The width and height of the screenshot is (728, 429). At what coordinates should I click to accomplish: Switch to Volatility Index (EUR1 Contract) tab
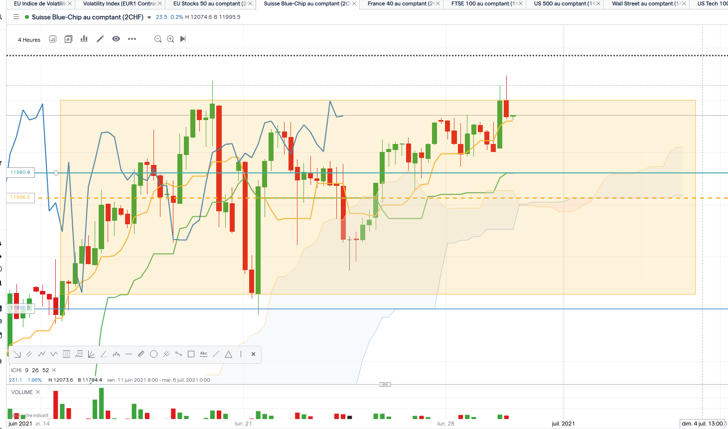coord(120,3)
